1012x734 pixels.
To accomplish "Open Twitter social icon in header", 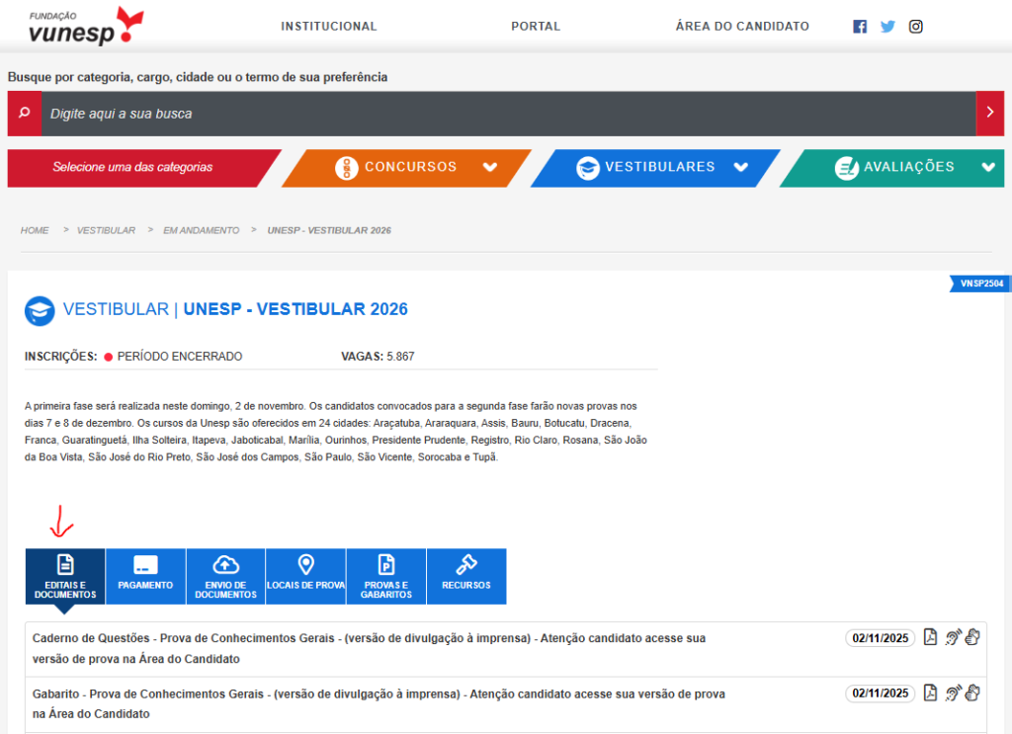I will 887,27.
